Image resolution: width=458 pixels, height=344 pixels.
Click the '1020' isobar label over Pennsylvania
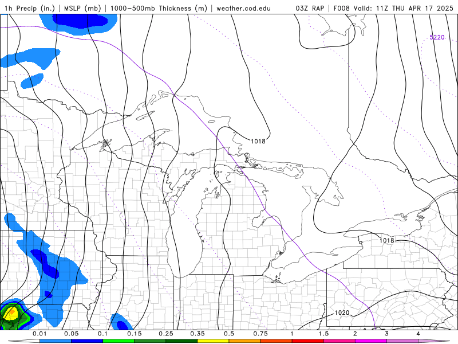(342, 312)
